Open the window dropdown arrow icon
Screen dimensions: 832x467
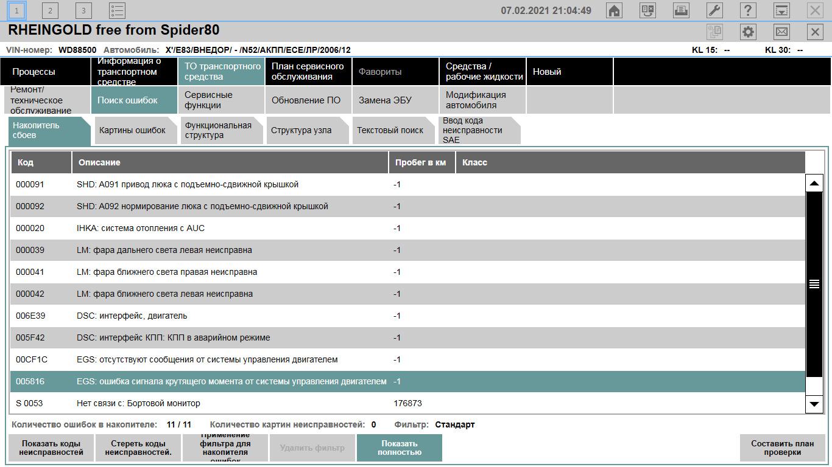point(781,10)
